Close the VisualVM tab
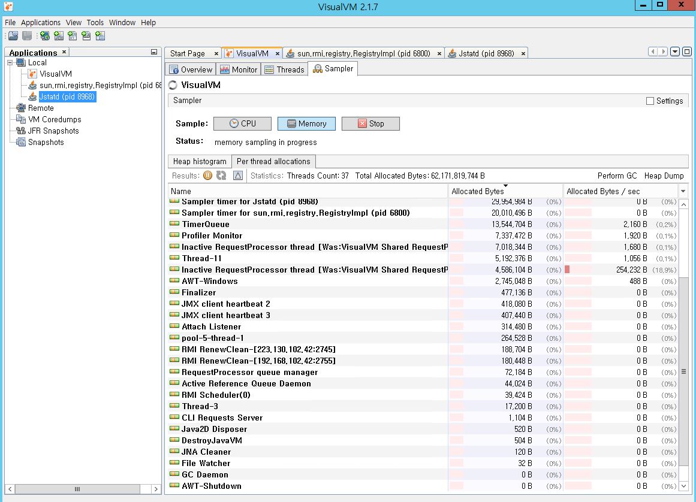This screenshot has width=696, height=502. [x=278, y=54]
